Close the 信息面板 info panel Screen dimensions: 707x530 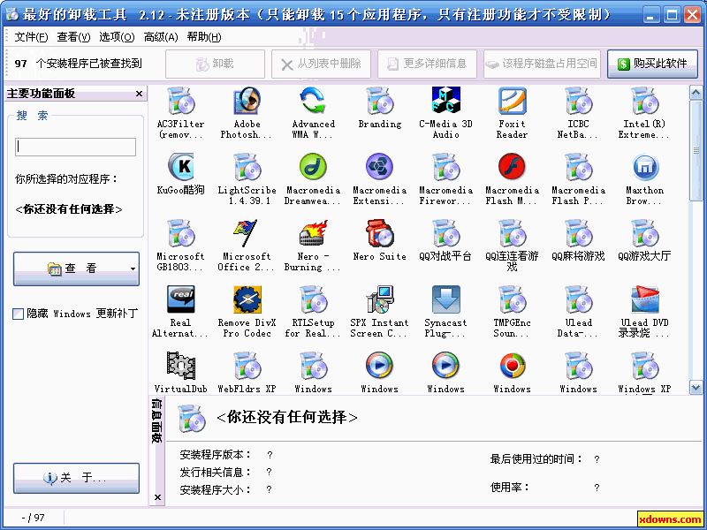point(157,497)
